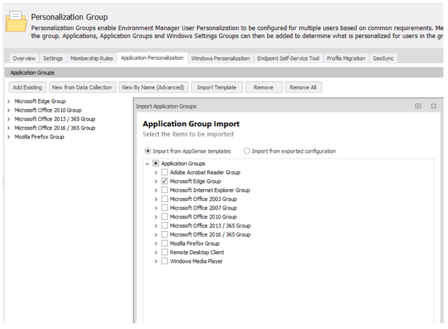Expand Windows Media Player node
The width and height of the screenshot is (448, 329).
tap(156, 261)
